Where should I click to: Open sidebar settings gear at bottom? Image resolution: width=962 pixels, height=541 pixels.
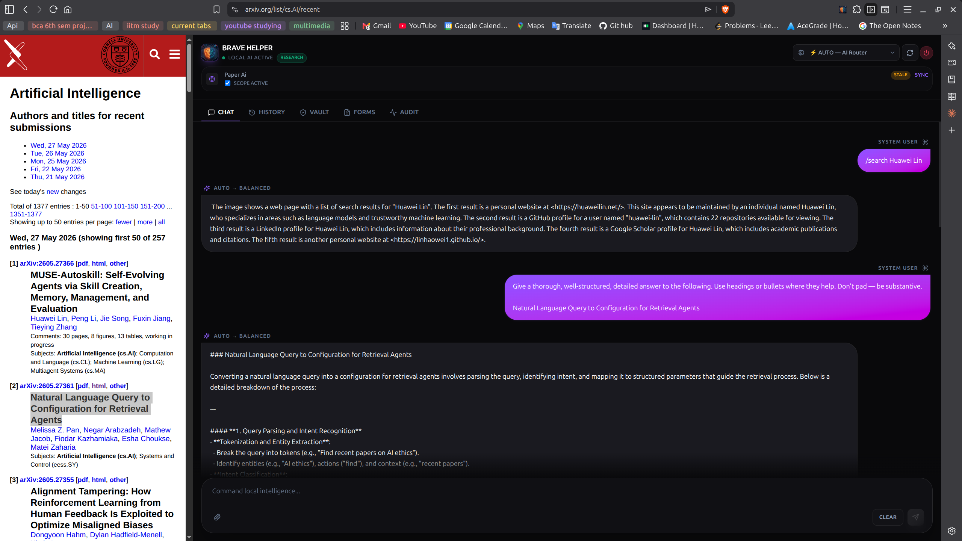951,530
